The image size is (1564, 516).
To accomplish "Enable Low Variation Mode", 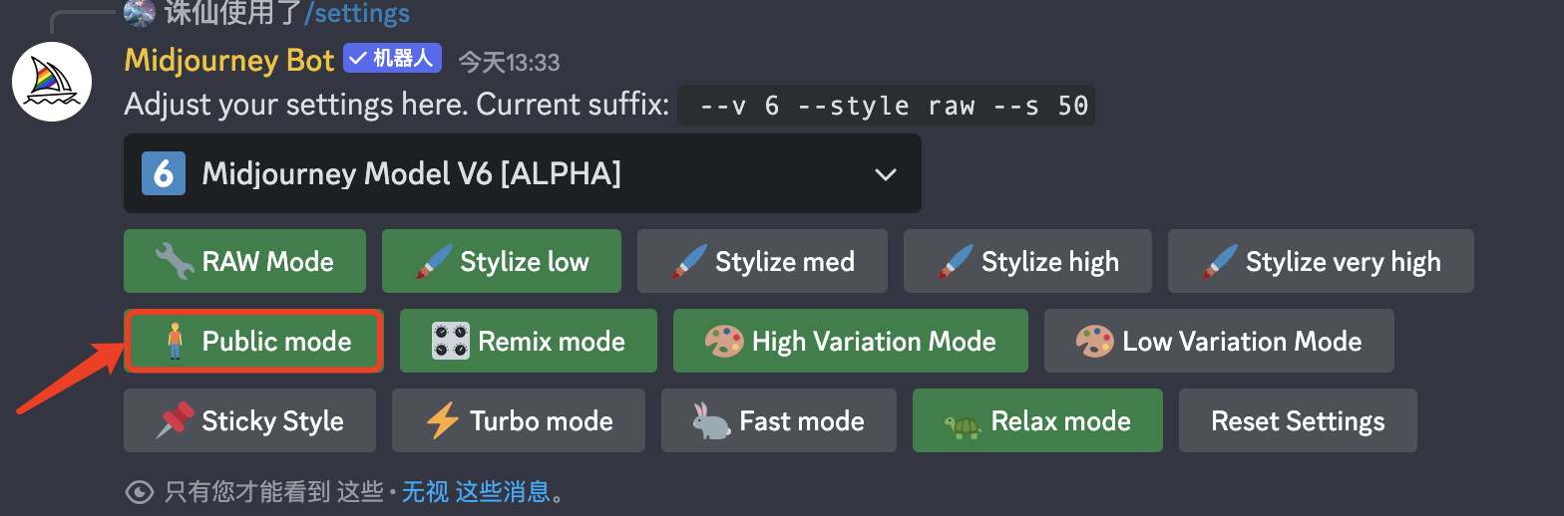I will (x=1219, y=341).
